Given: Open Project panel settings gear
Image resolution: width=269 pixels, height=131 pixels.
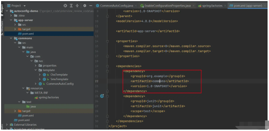Looking at the screenshot, I should (85, 6).
